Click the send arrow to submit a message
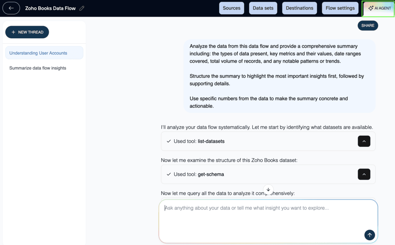This screenshot has width=395, height=245. (x=369, y=235)
